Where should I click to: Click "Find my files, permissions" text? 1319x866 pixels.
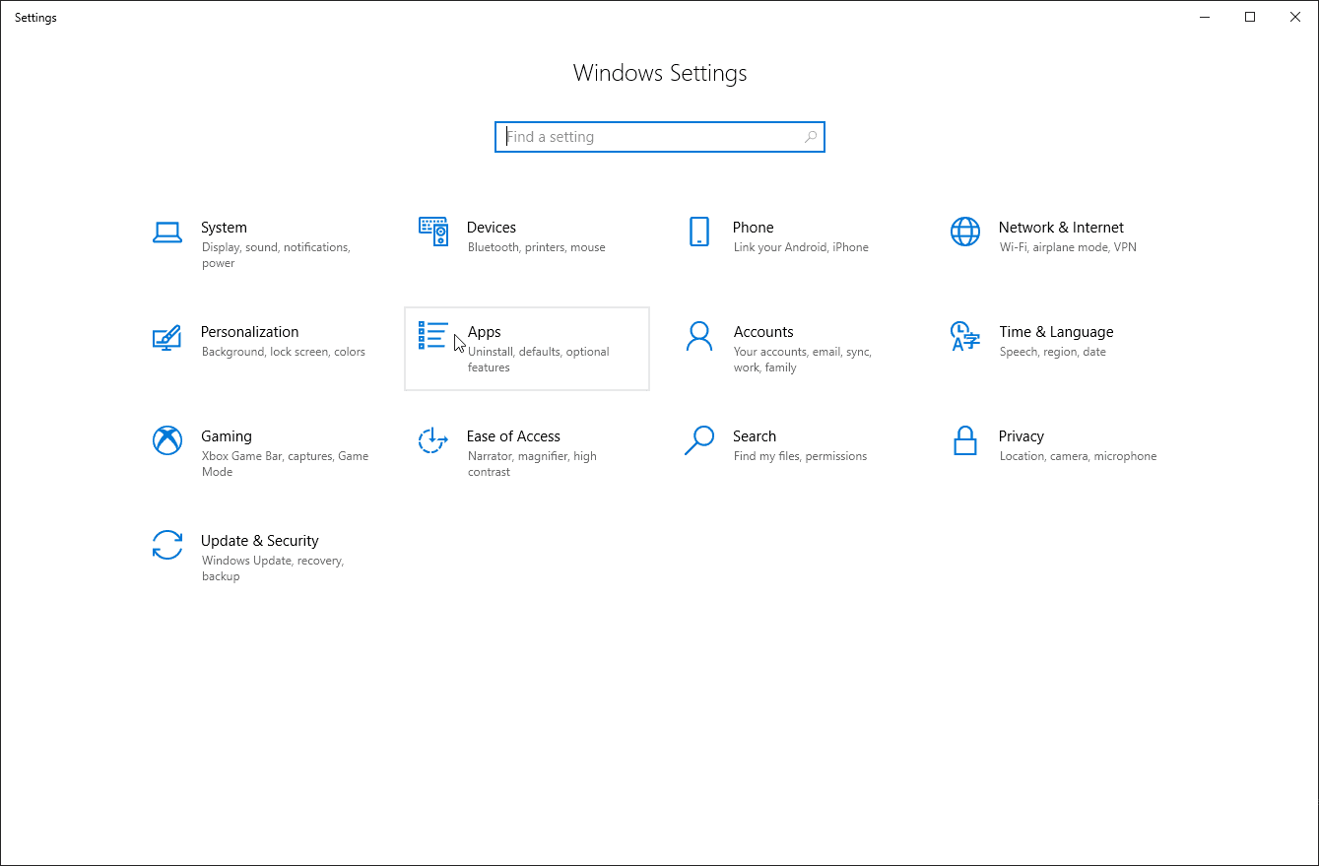click(800, 456)
